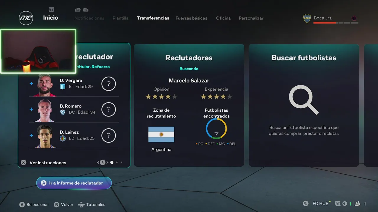Click the Argentina flag
The width and height of the screenshot is (378, 212).
tap(161, 135)
